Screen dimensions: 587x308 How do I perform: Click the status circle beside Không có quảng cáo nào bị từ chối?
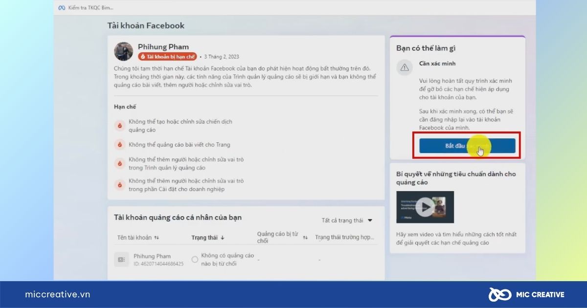click(195, 260)
